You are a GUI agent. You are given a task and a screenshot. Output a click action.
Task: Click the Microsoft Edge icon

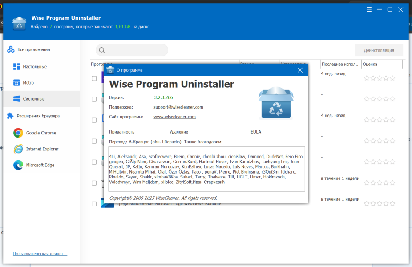(18, 165)
